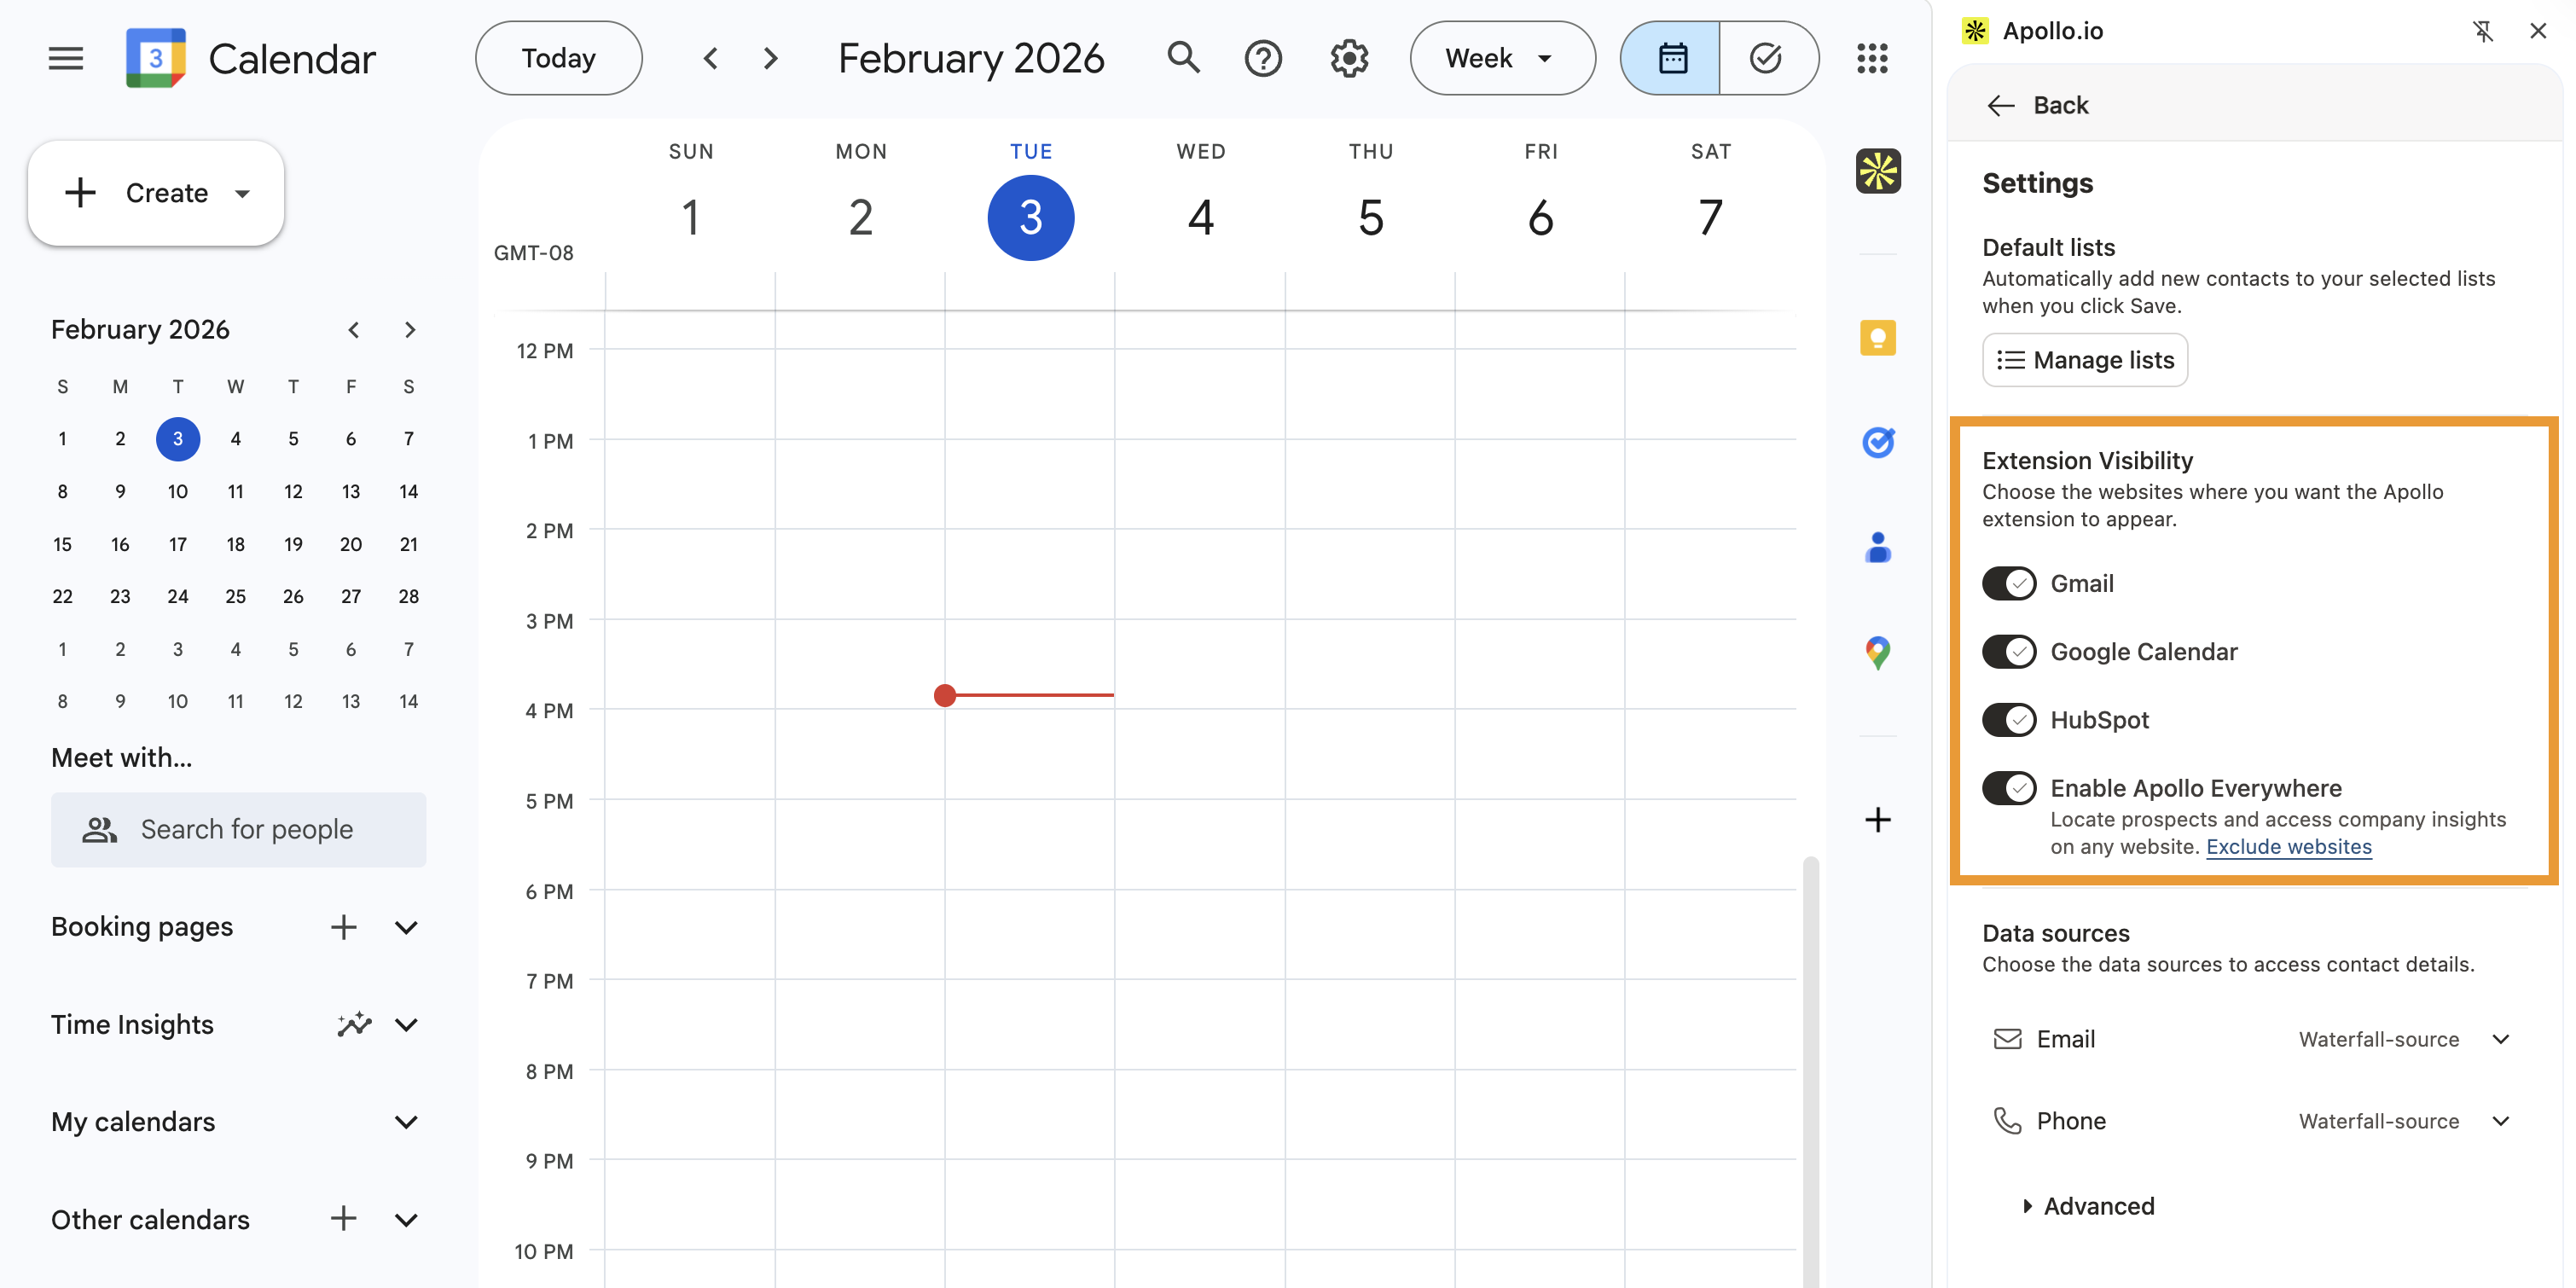Open the Week view dropdown
2576x1288 pixels.
coord(1501,58)
